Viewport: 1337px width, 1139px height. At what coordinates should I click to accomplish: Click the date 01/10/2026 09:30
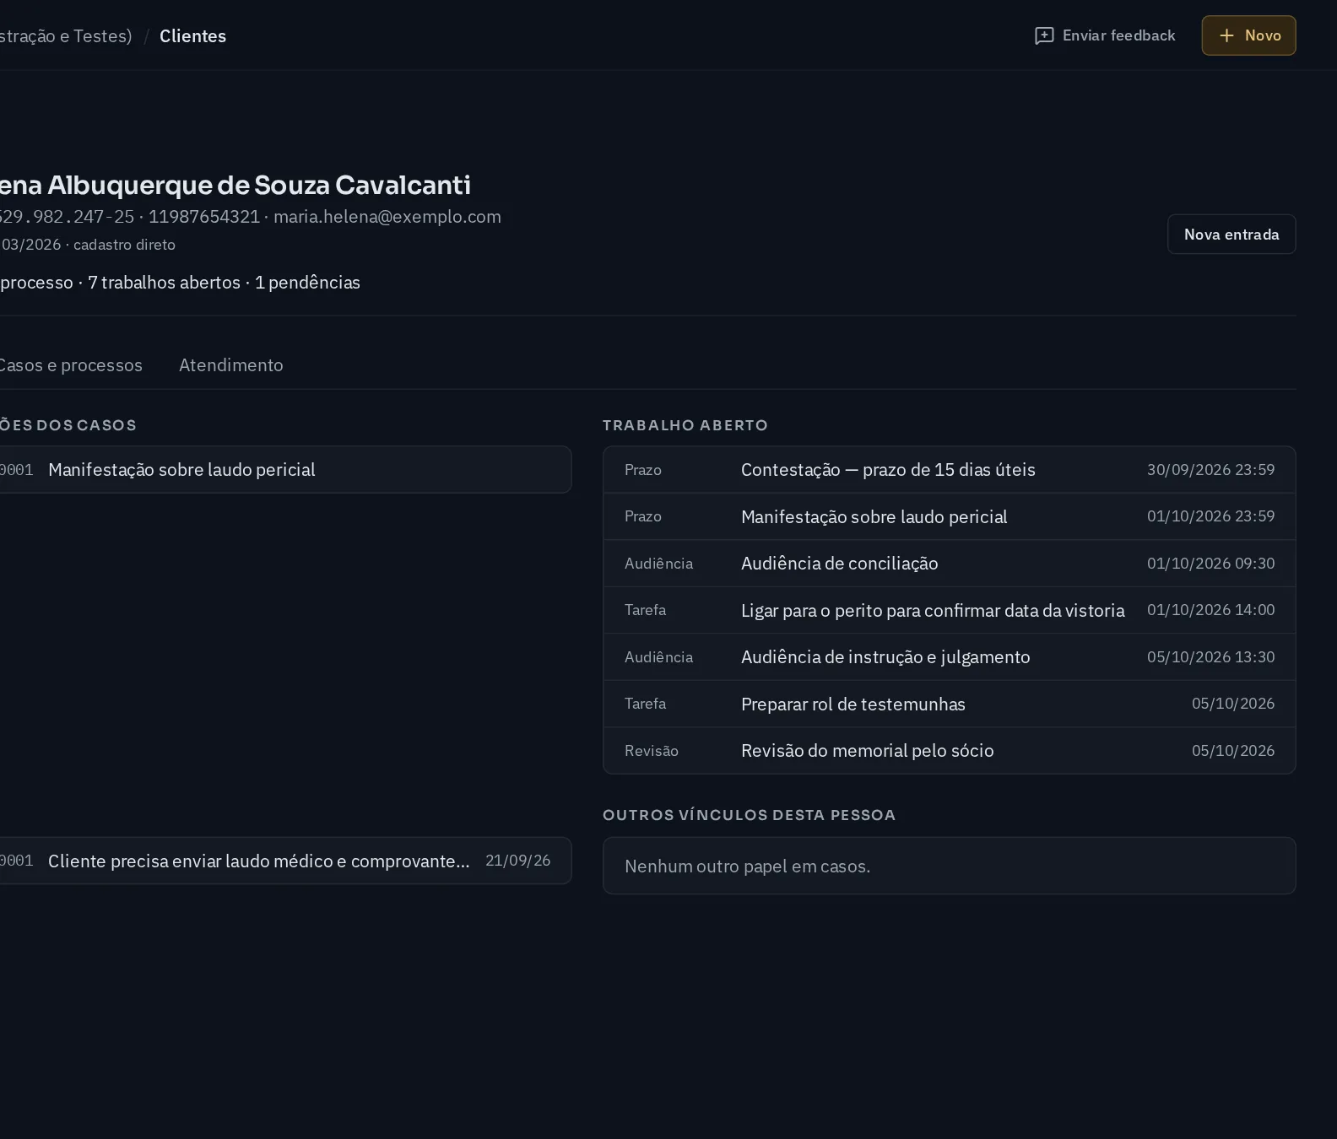click(1210, 564)
